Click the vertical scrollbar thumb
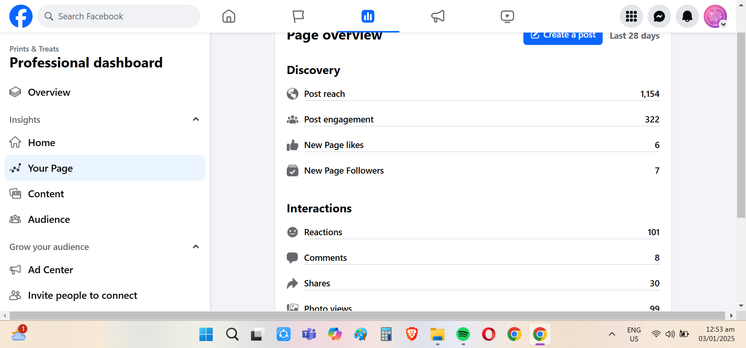The image size is (746, 348). click(x=741, y=125)
